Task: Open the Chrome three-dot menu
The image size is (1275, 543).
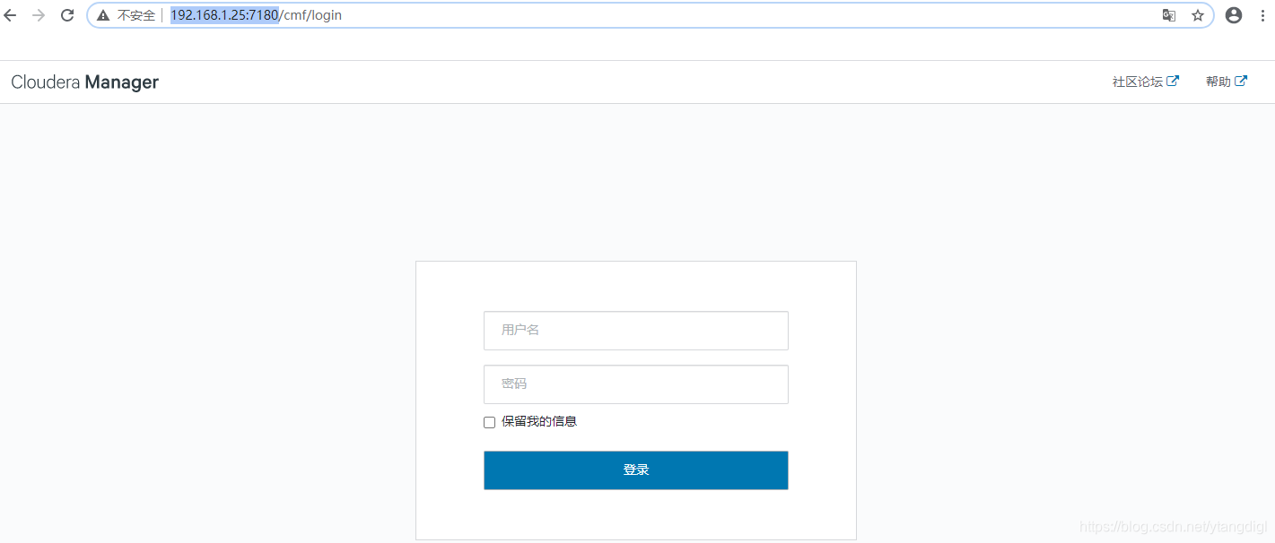Action: pyautogui.click(x=1262, y=15)
